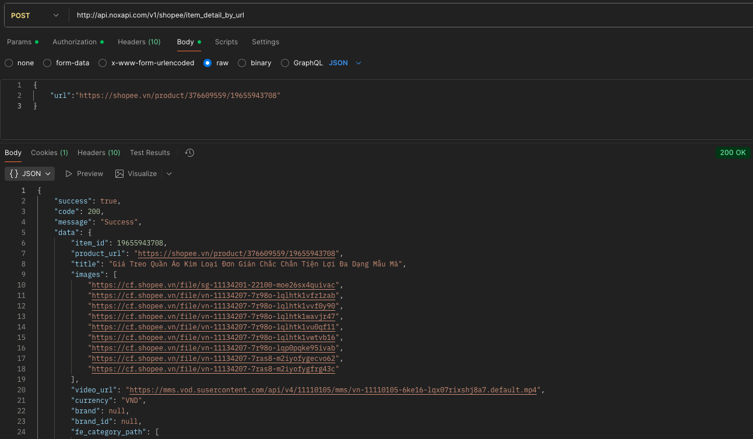Open the POST method dropdown
This screenshot has height=439, width=753.
point(35,16)
